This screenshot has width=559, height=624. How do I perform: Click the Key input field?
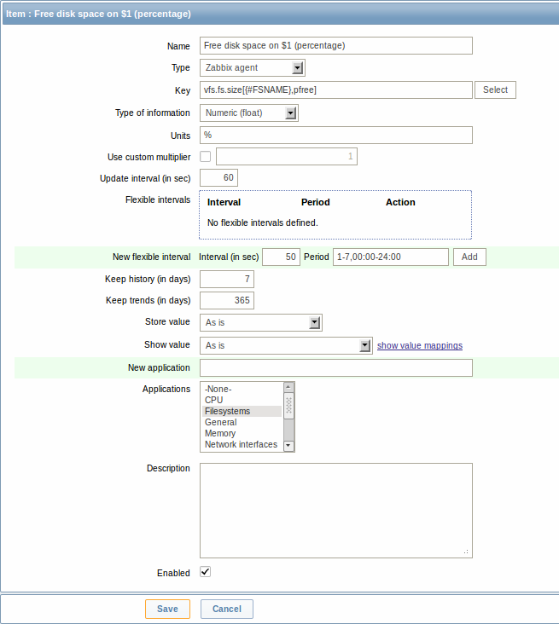coord(336,90)
